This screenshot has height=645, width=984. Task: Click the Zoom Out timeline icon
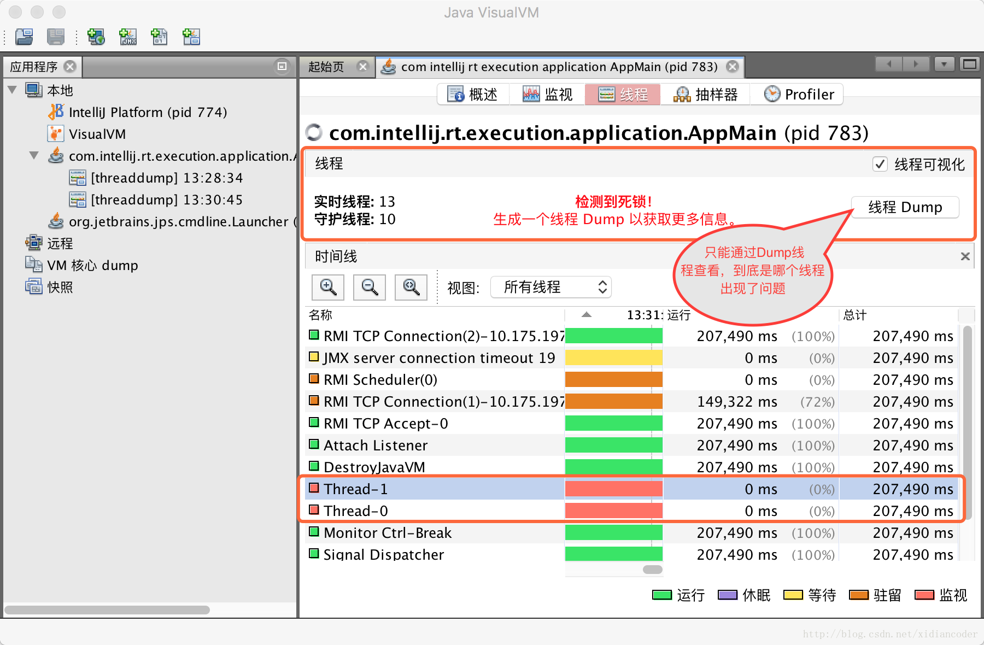click(x=370, y=287)
